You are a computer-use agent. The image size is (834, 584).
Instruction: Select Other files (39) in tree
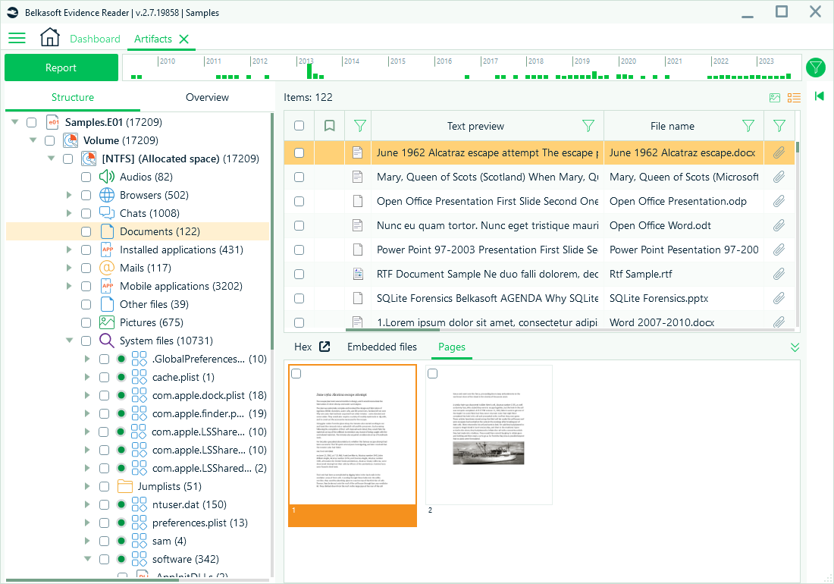[x=154, y=304]
